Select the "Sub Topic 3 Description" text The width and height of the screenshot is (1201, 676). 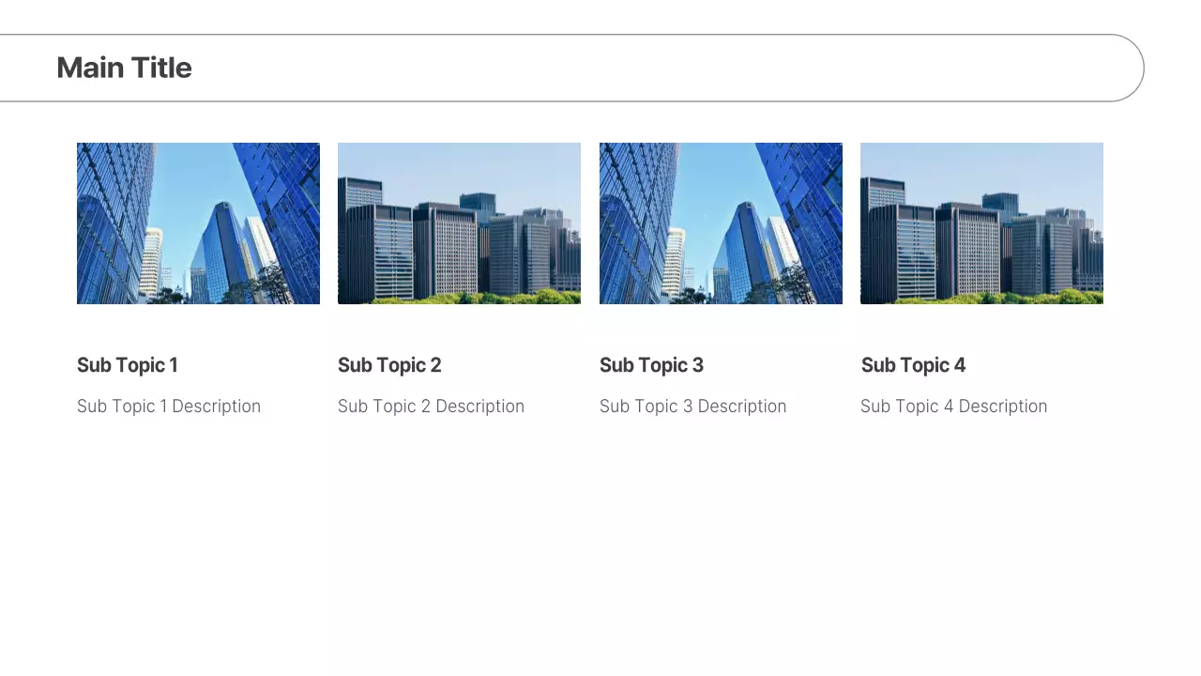(x=692, y=407)
